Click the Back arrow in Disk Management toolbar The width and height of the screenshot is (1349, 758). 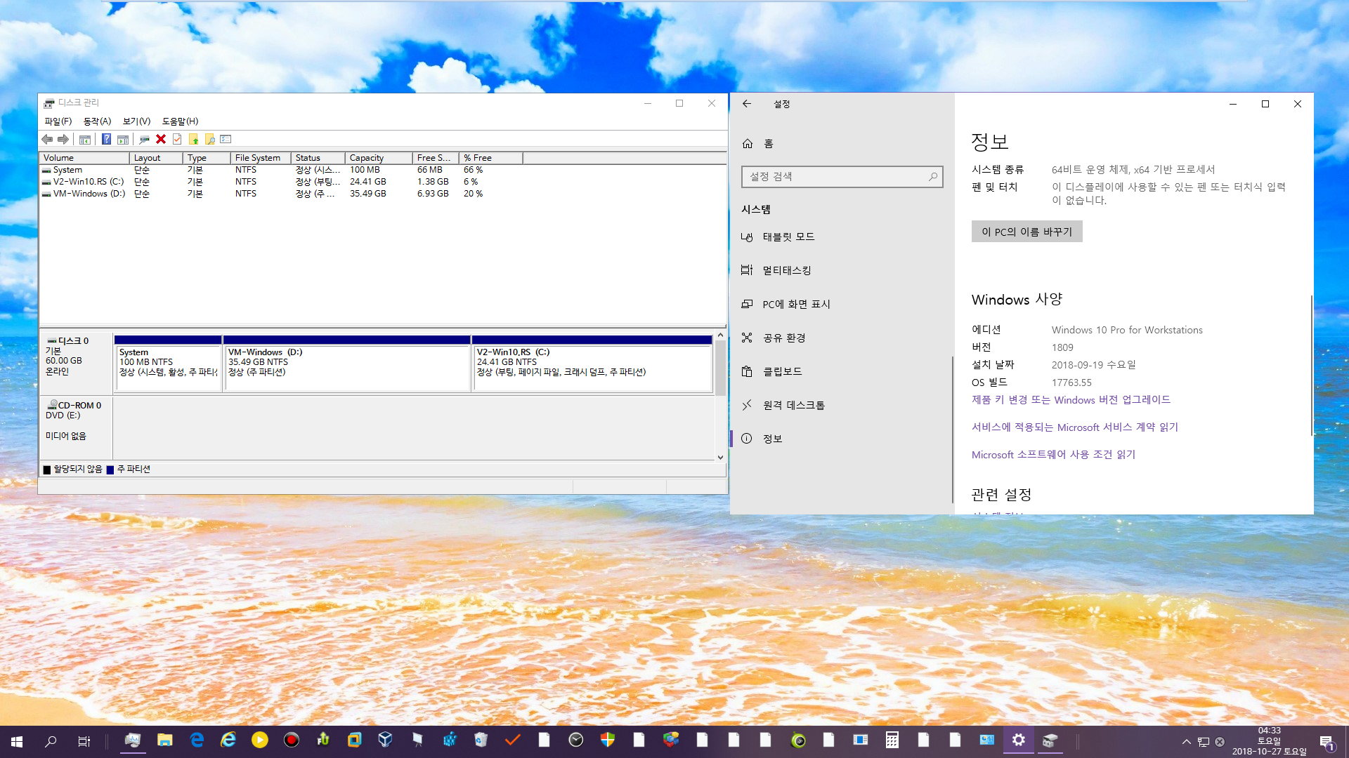pyautogui.click(x=47, y=139)
